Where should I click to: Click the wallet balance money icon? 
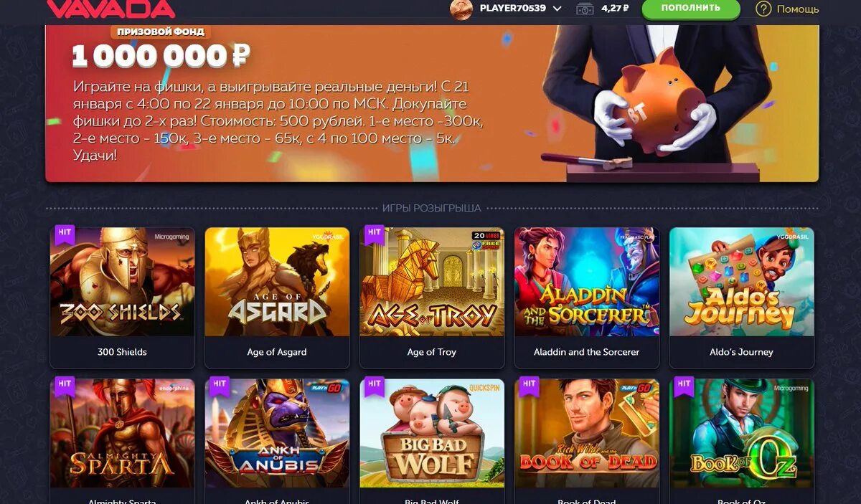point(586,9)
